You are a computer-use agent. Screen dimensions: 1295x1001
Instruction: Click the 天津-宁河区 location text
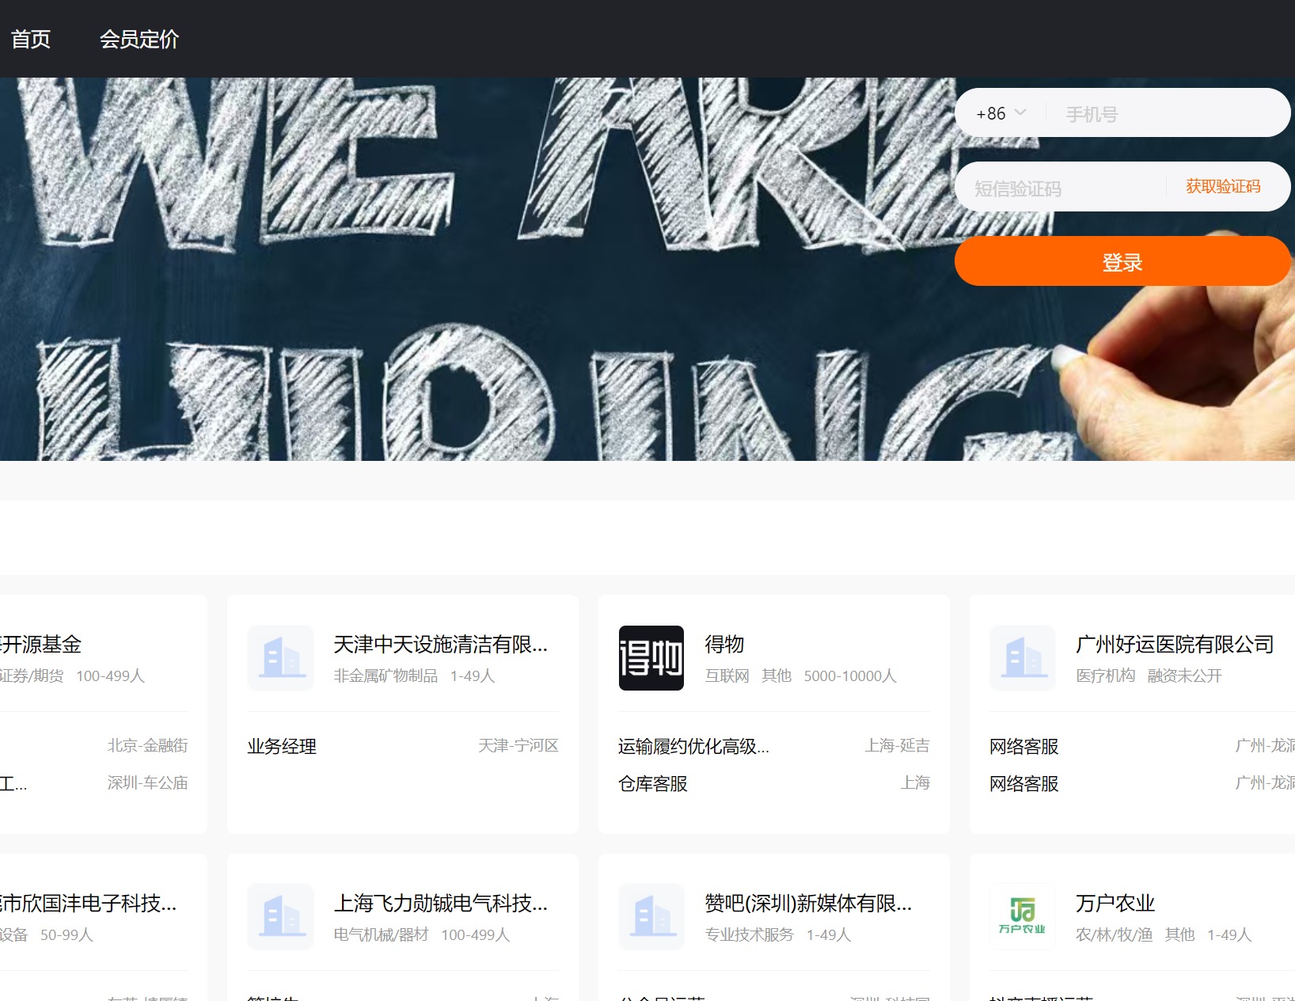(x=518, y=745)
